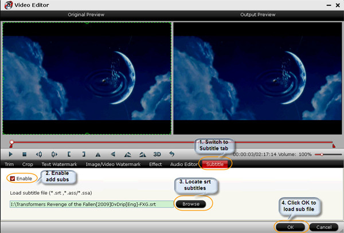Viewport: 344px width, 233px height.
Task: Click the subtitle file path field
Action: click(x=92, y=204)
